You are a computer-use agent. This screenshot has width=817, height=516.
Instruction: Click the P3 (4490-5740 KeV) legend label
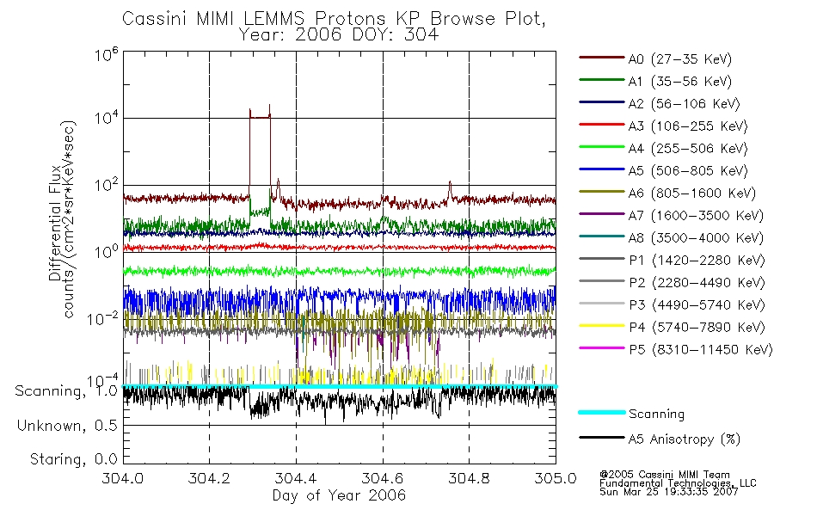pyautogui.click(x=697, y=305)
